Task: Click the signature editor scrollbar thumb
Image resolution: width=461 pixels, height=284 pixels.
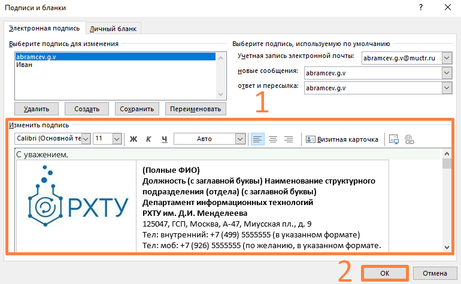Action: point(447,163)
